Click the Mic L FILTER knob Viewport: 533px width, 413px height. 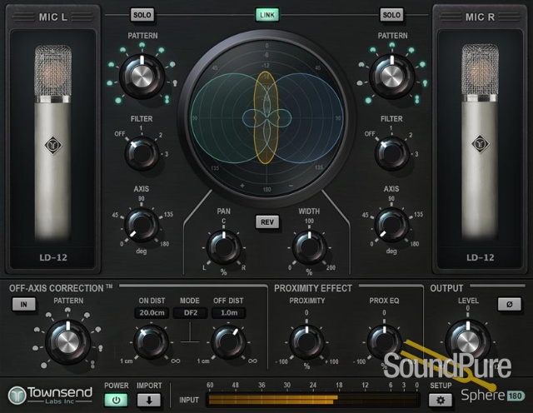[x=142, y=153]
